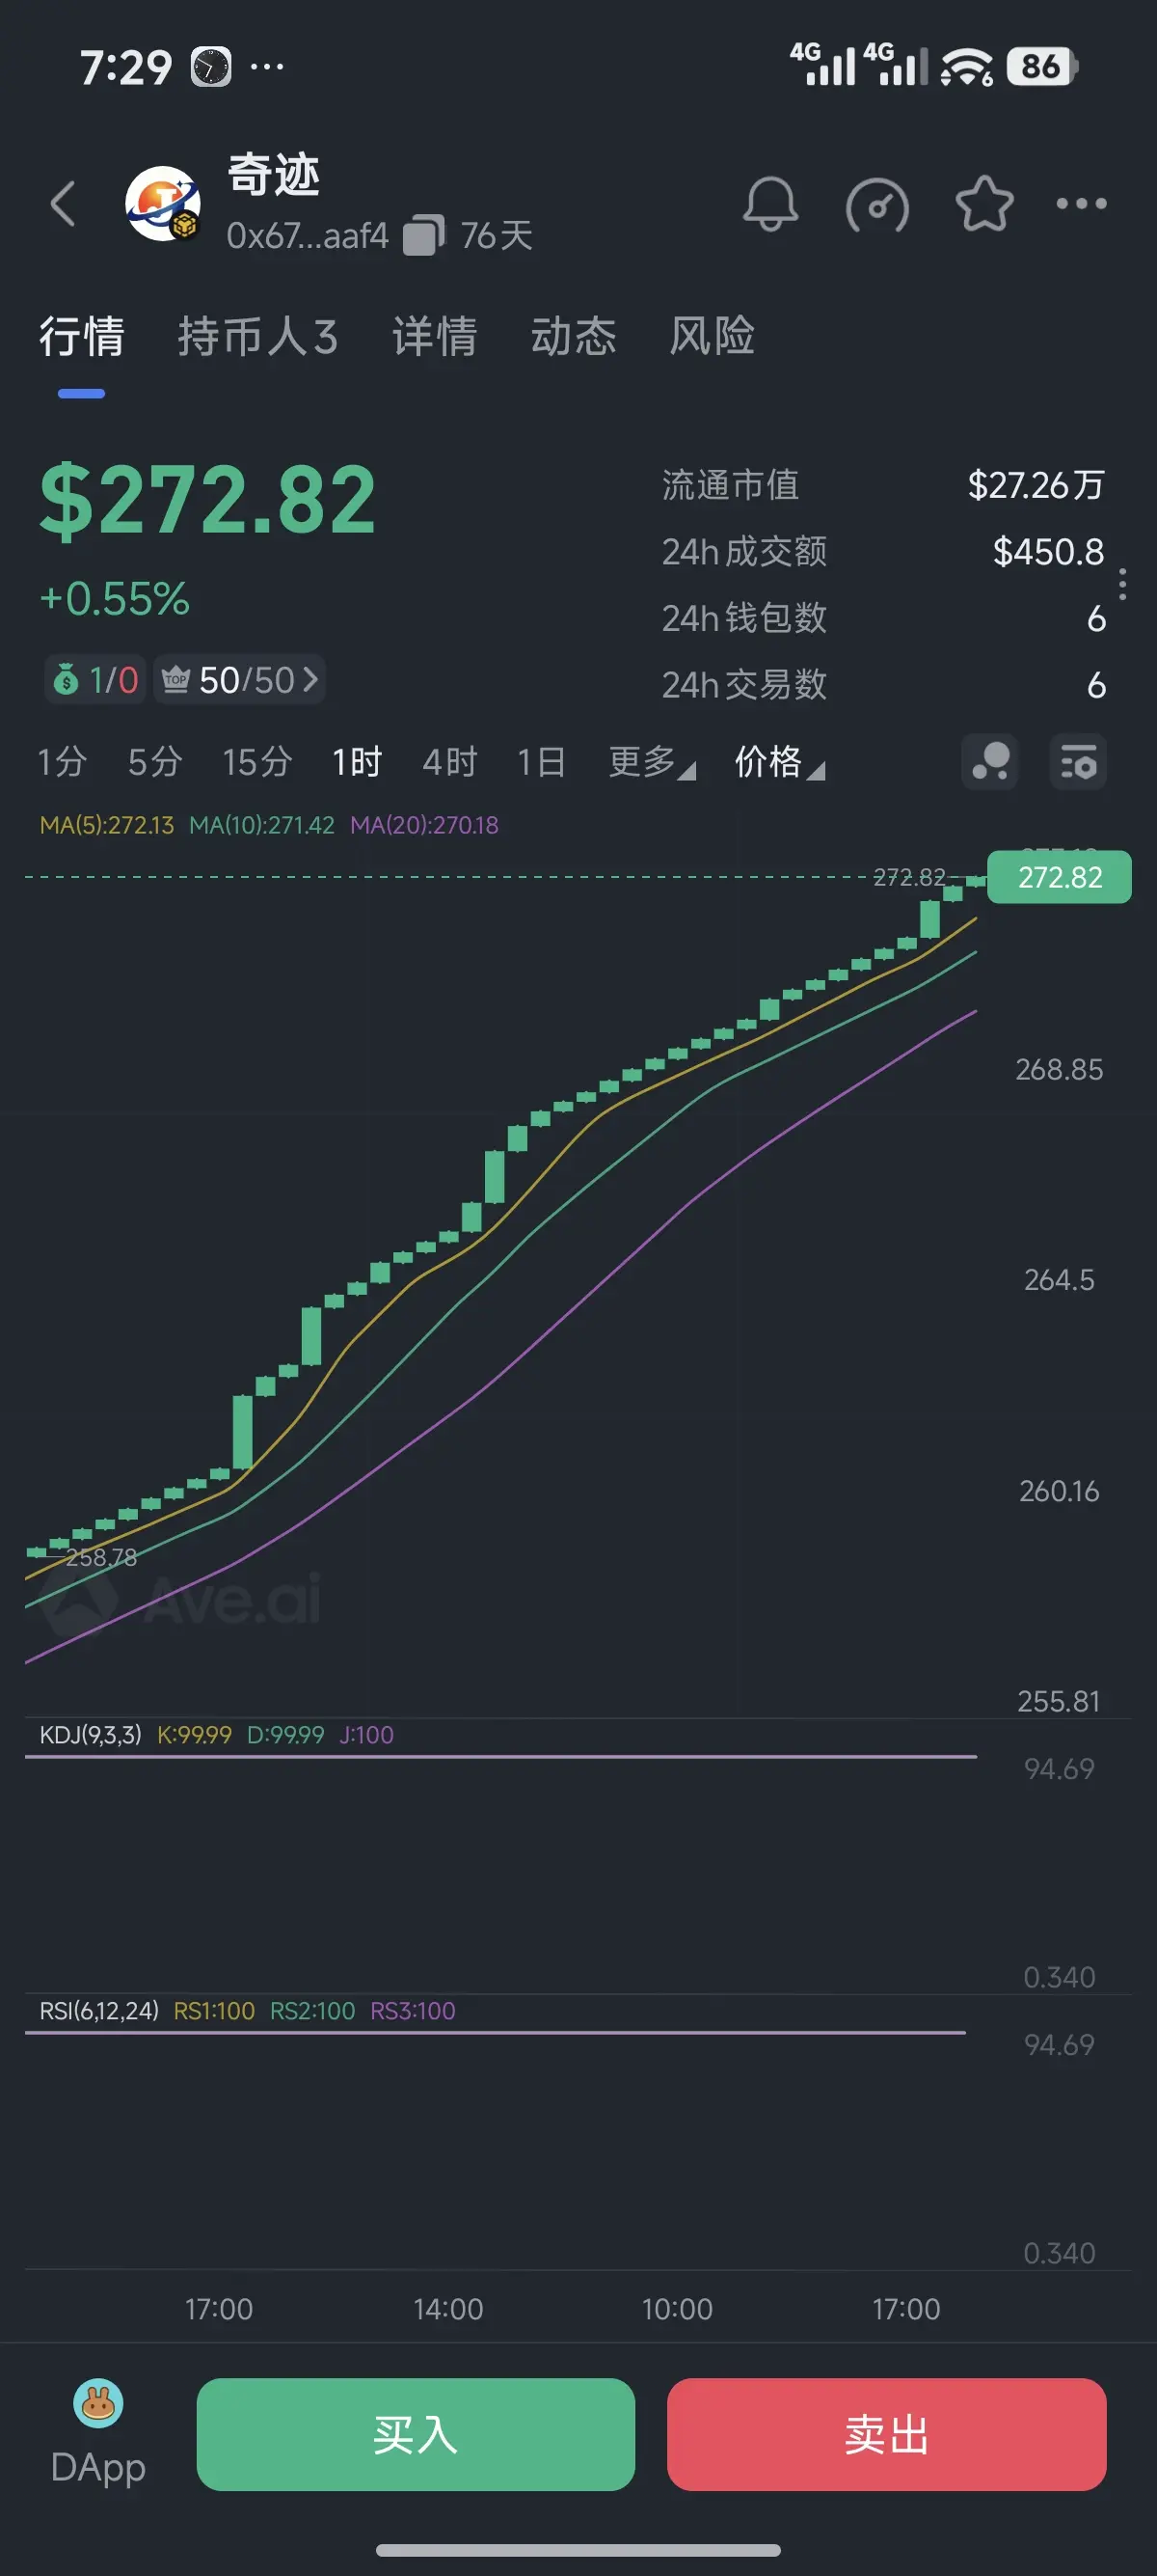Viewport: 1157px width, 2576px height.
Task: Tap the back arrow icon
Action: tap(64, 204)
